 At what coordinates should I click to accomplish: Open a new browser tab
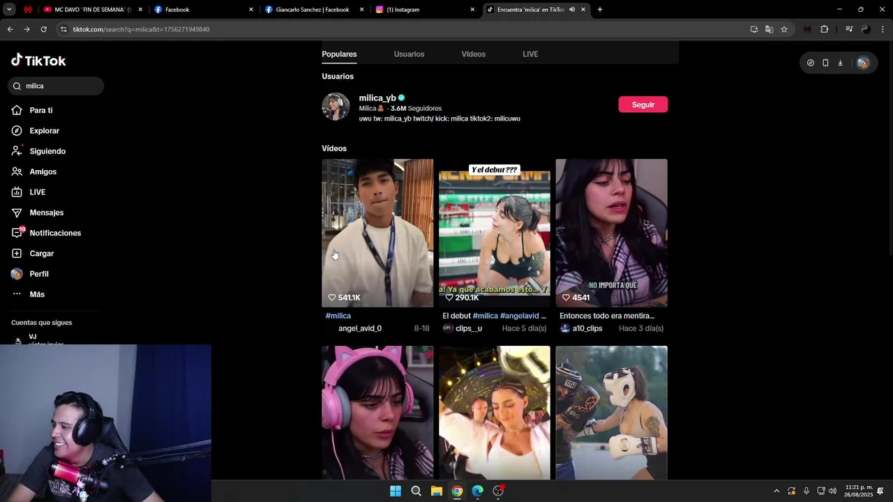click(600, 10)
